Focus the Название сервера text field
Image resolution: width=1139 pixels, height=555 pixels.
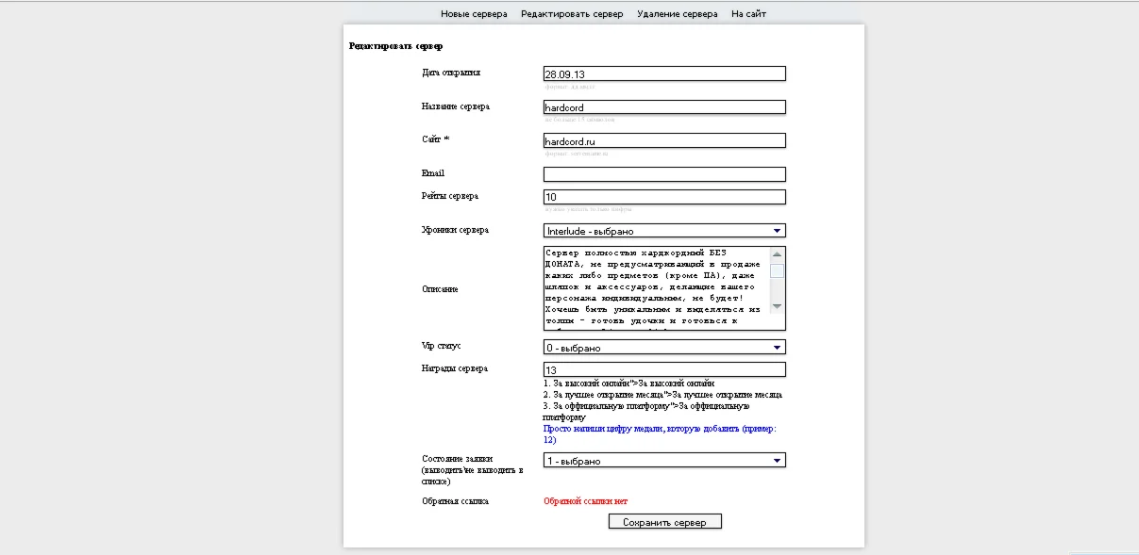coord(664,107)
